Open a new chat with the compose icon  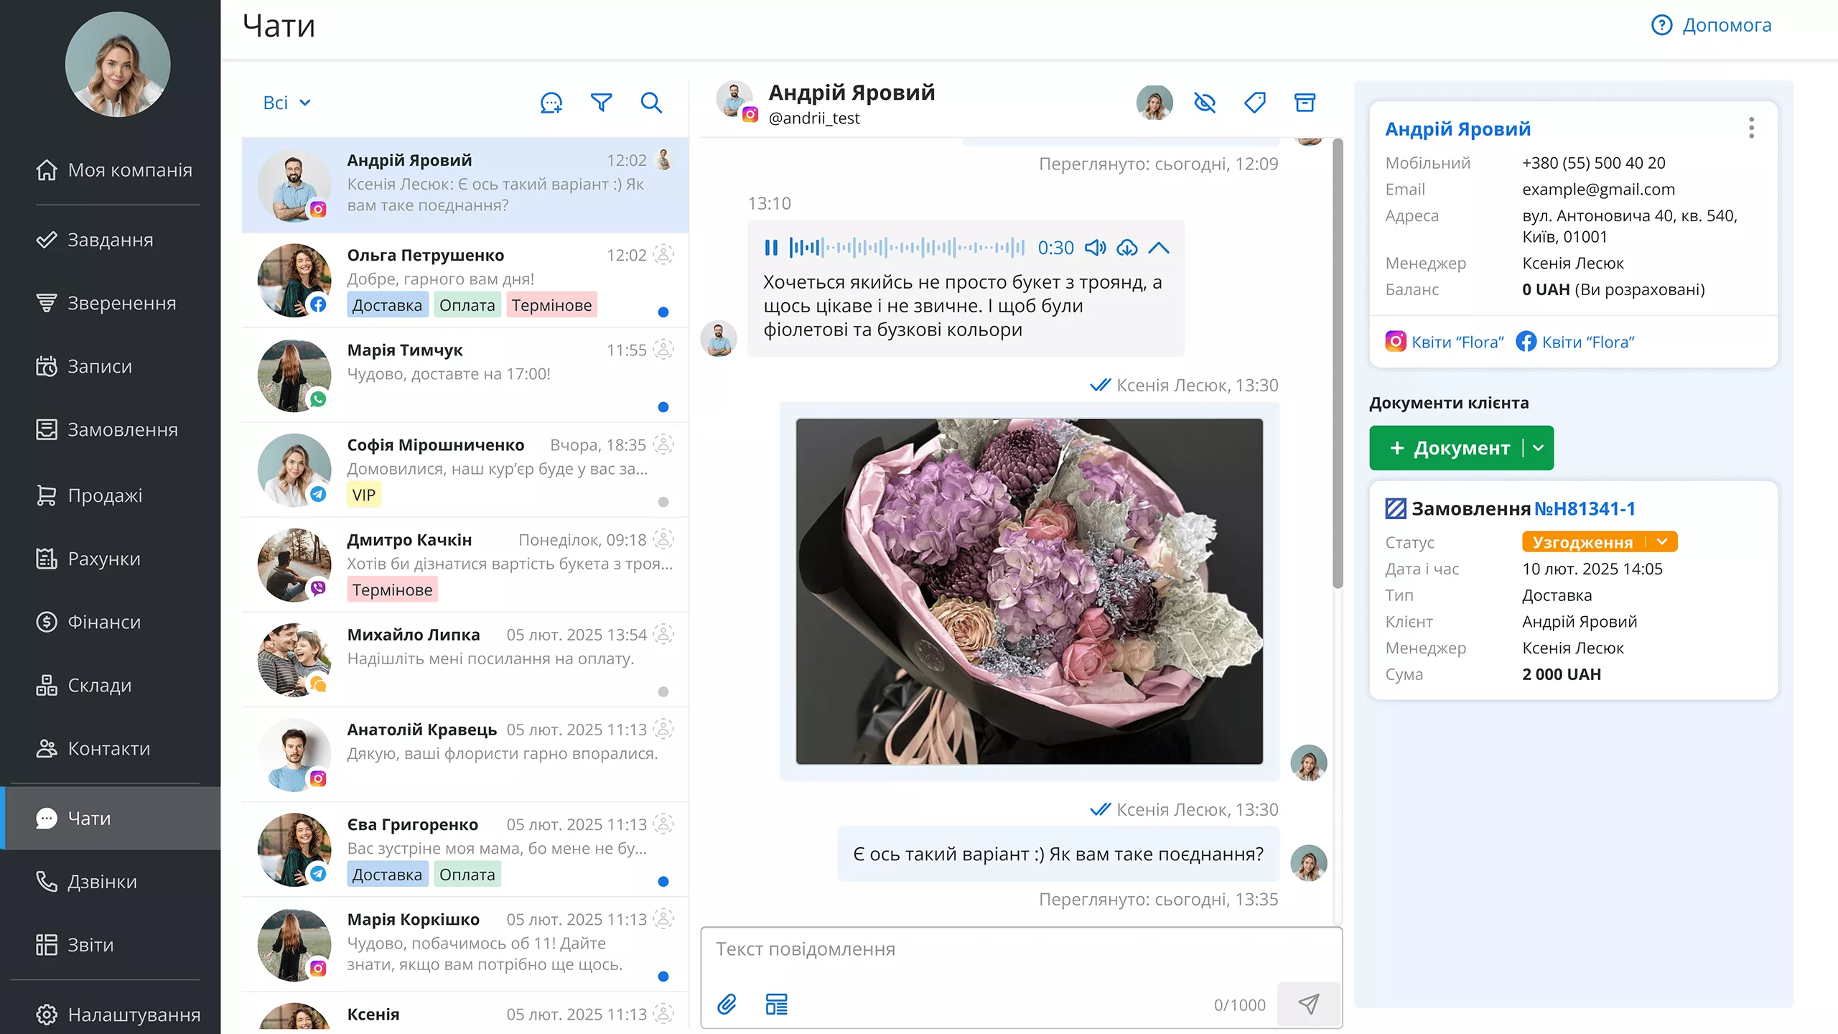tap(550, 103)
